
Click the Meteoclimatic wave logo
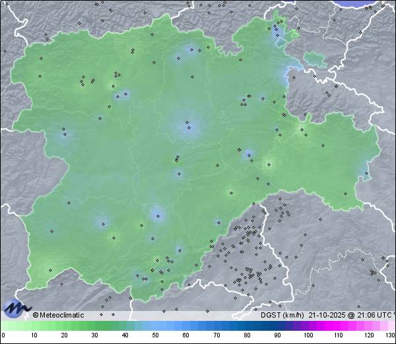pos(16,308)
